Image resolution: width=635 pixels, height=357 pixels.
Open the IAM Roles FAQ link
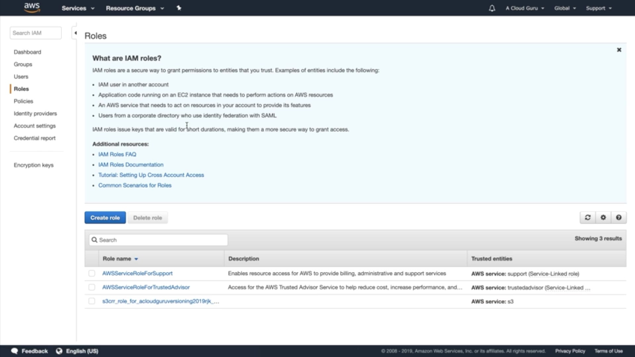pos(117,154)
